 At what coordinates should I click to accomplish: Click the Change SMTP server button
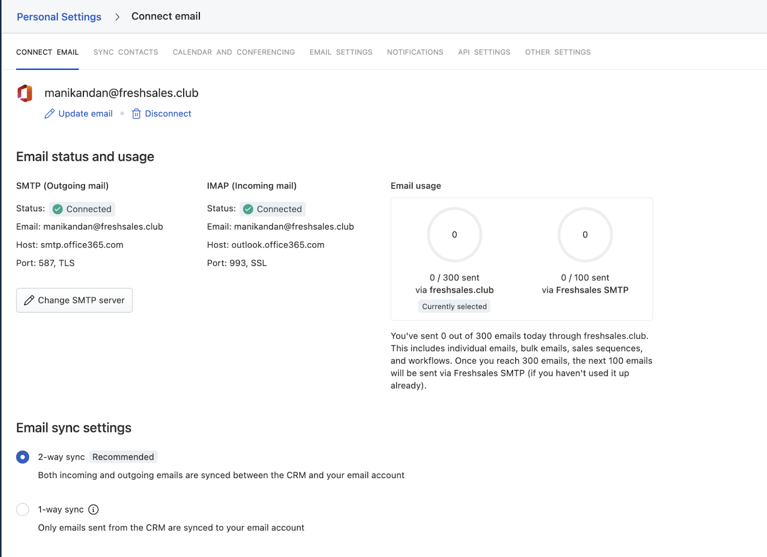[x=74, y=300]
